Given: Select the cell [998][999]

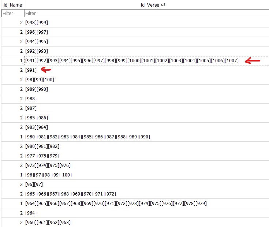Looking at the screenshot, I should pos(147,23).
